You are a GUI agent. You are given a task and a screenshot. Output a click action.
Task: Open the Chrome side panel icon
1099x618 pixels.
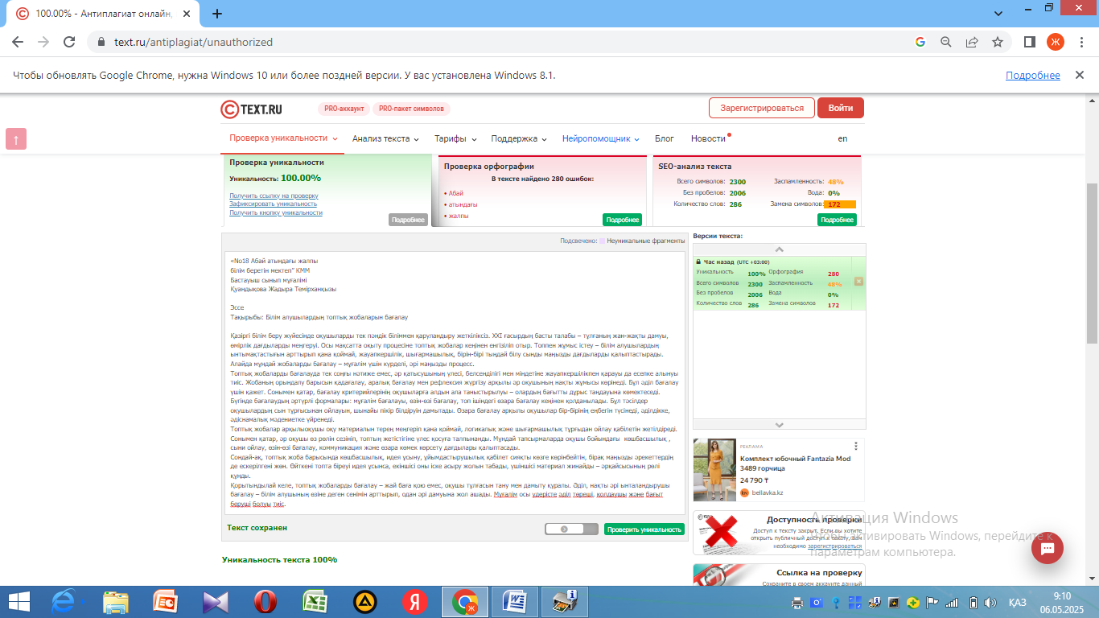1029,42
